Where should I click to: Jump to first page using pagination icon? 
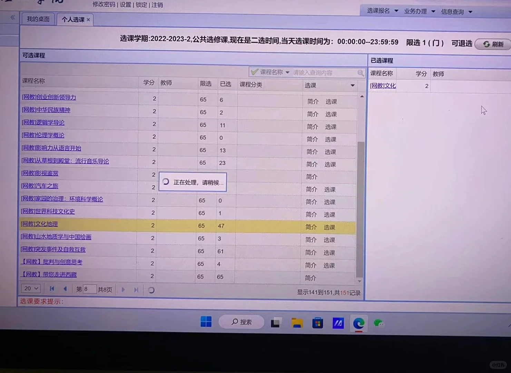(x=52, y=289)
